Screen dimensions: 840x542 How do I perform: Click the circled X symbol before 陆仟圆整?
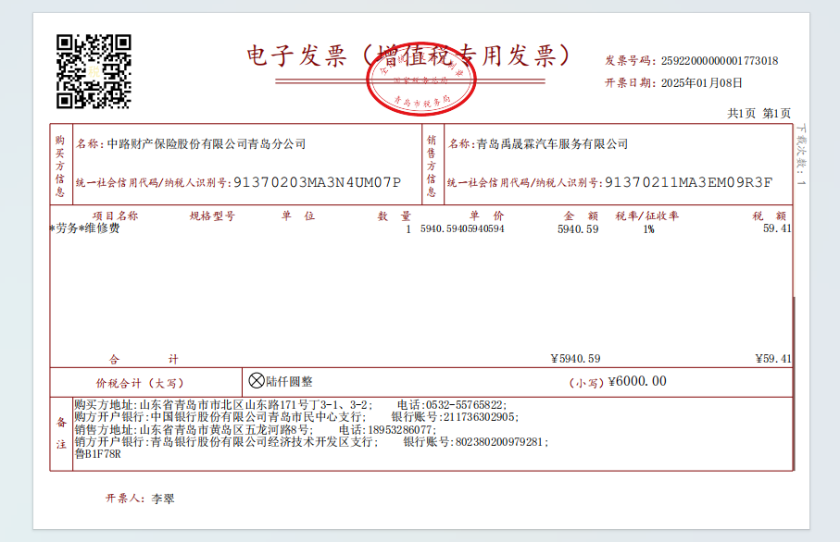[x=257, y=380]
